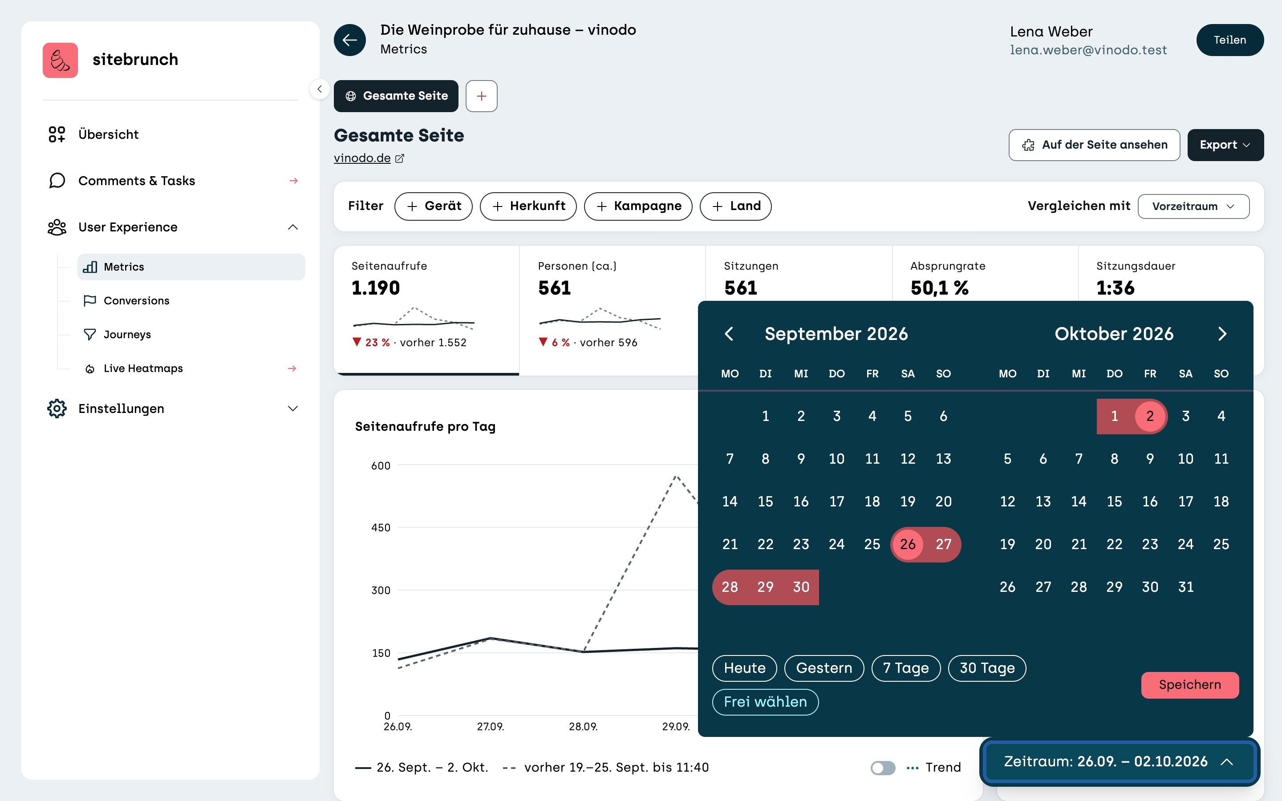Select October 31 in the calendar

(x=1185, y=587)
